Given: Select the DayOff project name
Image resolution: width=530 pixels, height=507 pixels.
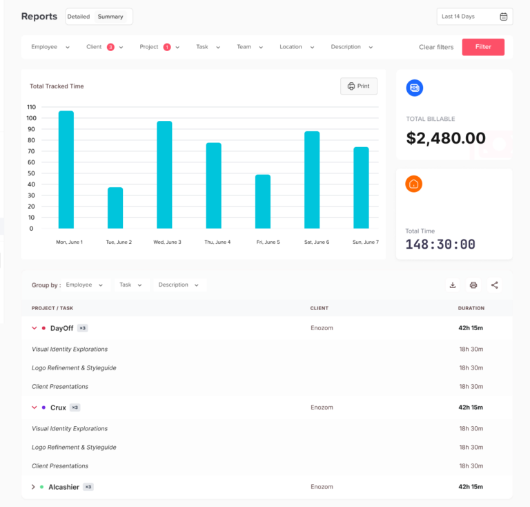Looking at the screenshot, I should [x=61, y=328].
